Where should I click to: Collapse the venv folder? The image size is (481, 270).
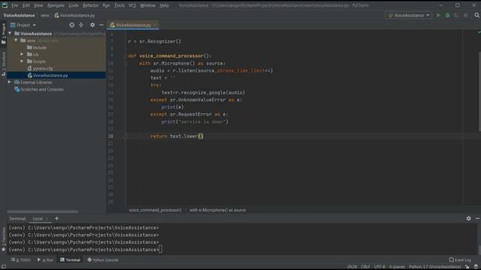click(16, 40)
